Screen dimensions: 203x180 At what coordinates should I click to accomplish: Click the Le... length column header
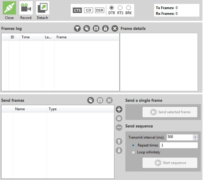coord(49,37)
